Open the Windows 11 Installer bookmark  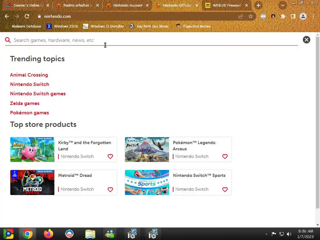pyautogui.click(x=104, y=26)
